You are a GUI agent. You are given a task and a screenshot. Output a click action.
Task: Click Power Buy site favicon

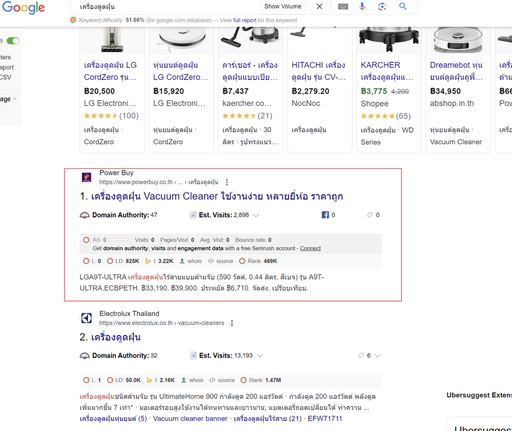(x=86, y=177)
